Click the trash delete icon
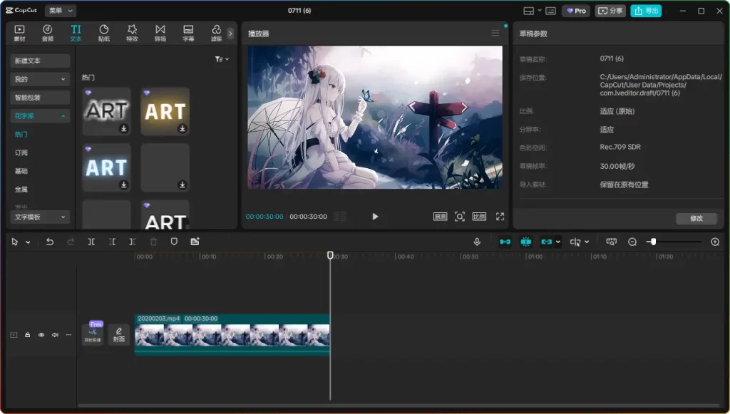The image size is (730, 414). 154,242
